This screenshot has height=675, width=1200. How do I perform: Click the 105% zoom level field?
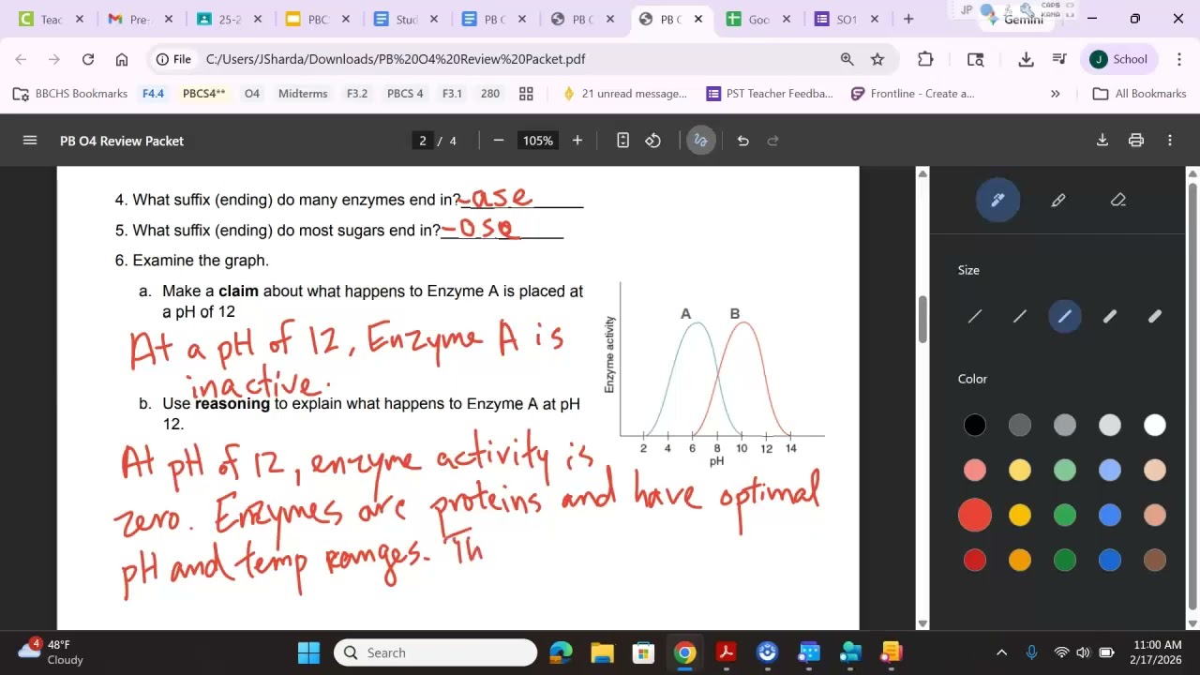[538, 141]
